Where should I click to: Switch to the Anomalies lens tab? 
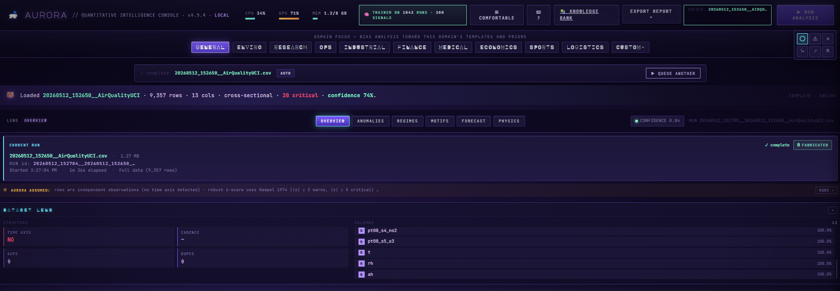pyautogui.click(x=370, y=121)
